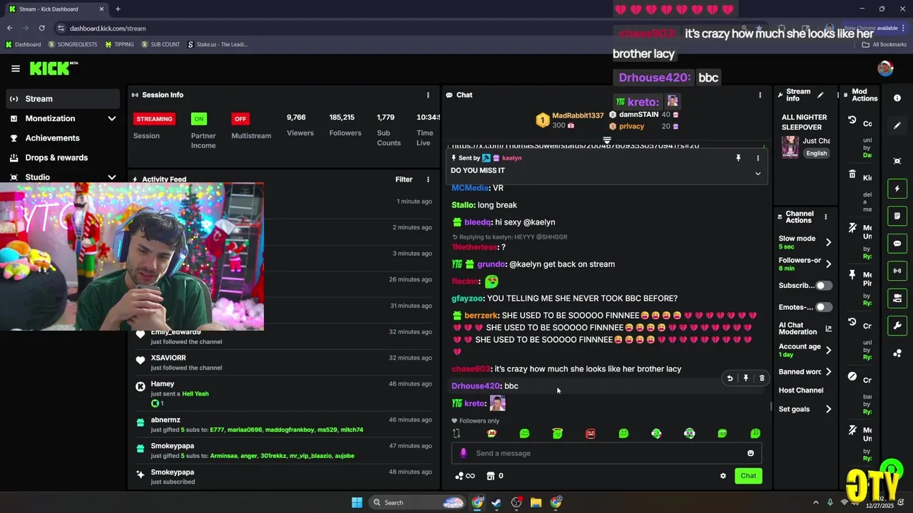Screen dimensions: 913x513
Task: Toggle the Partner Income ON indicator
Action: (x=199, y=119)
